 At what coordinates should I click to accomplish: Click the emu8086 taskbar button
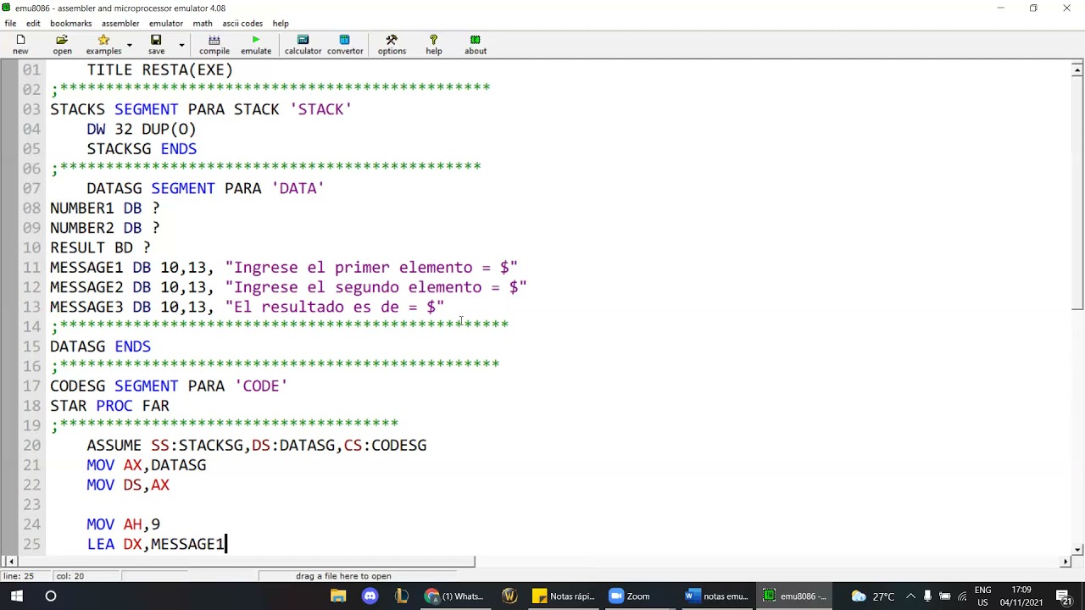(x=794, y=596)
